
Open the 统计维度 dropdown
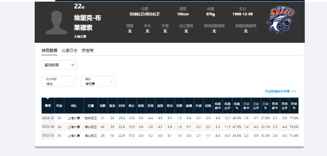(x=59, y=81)
